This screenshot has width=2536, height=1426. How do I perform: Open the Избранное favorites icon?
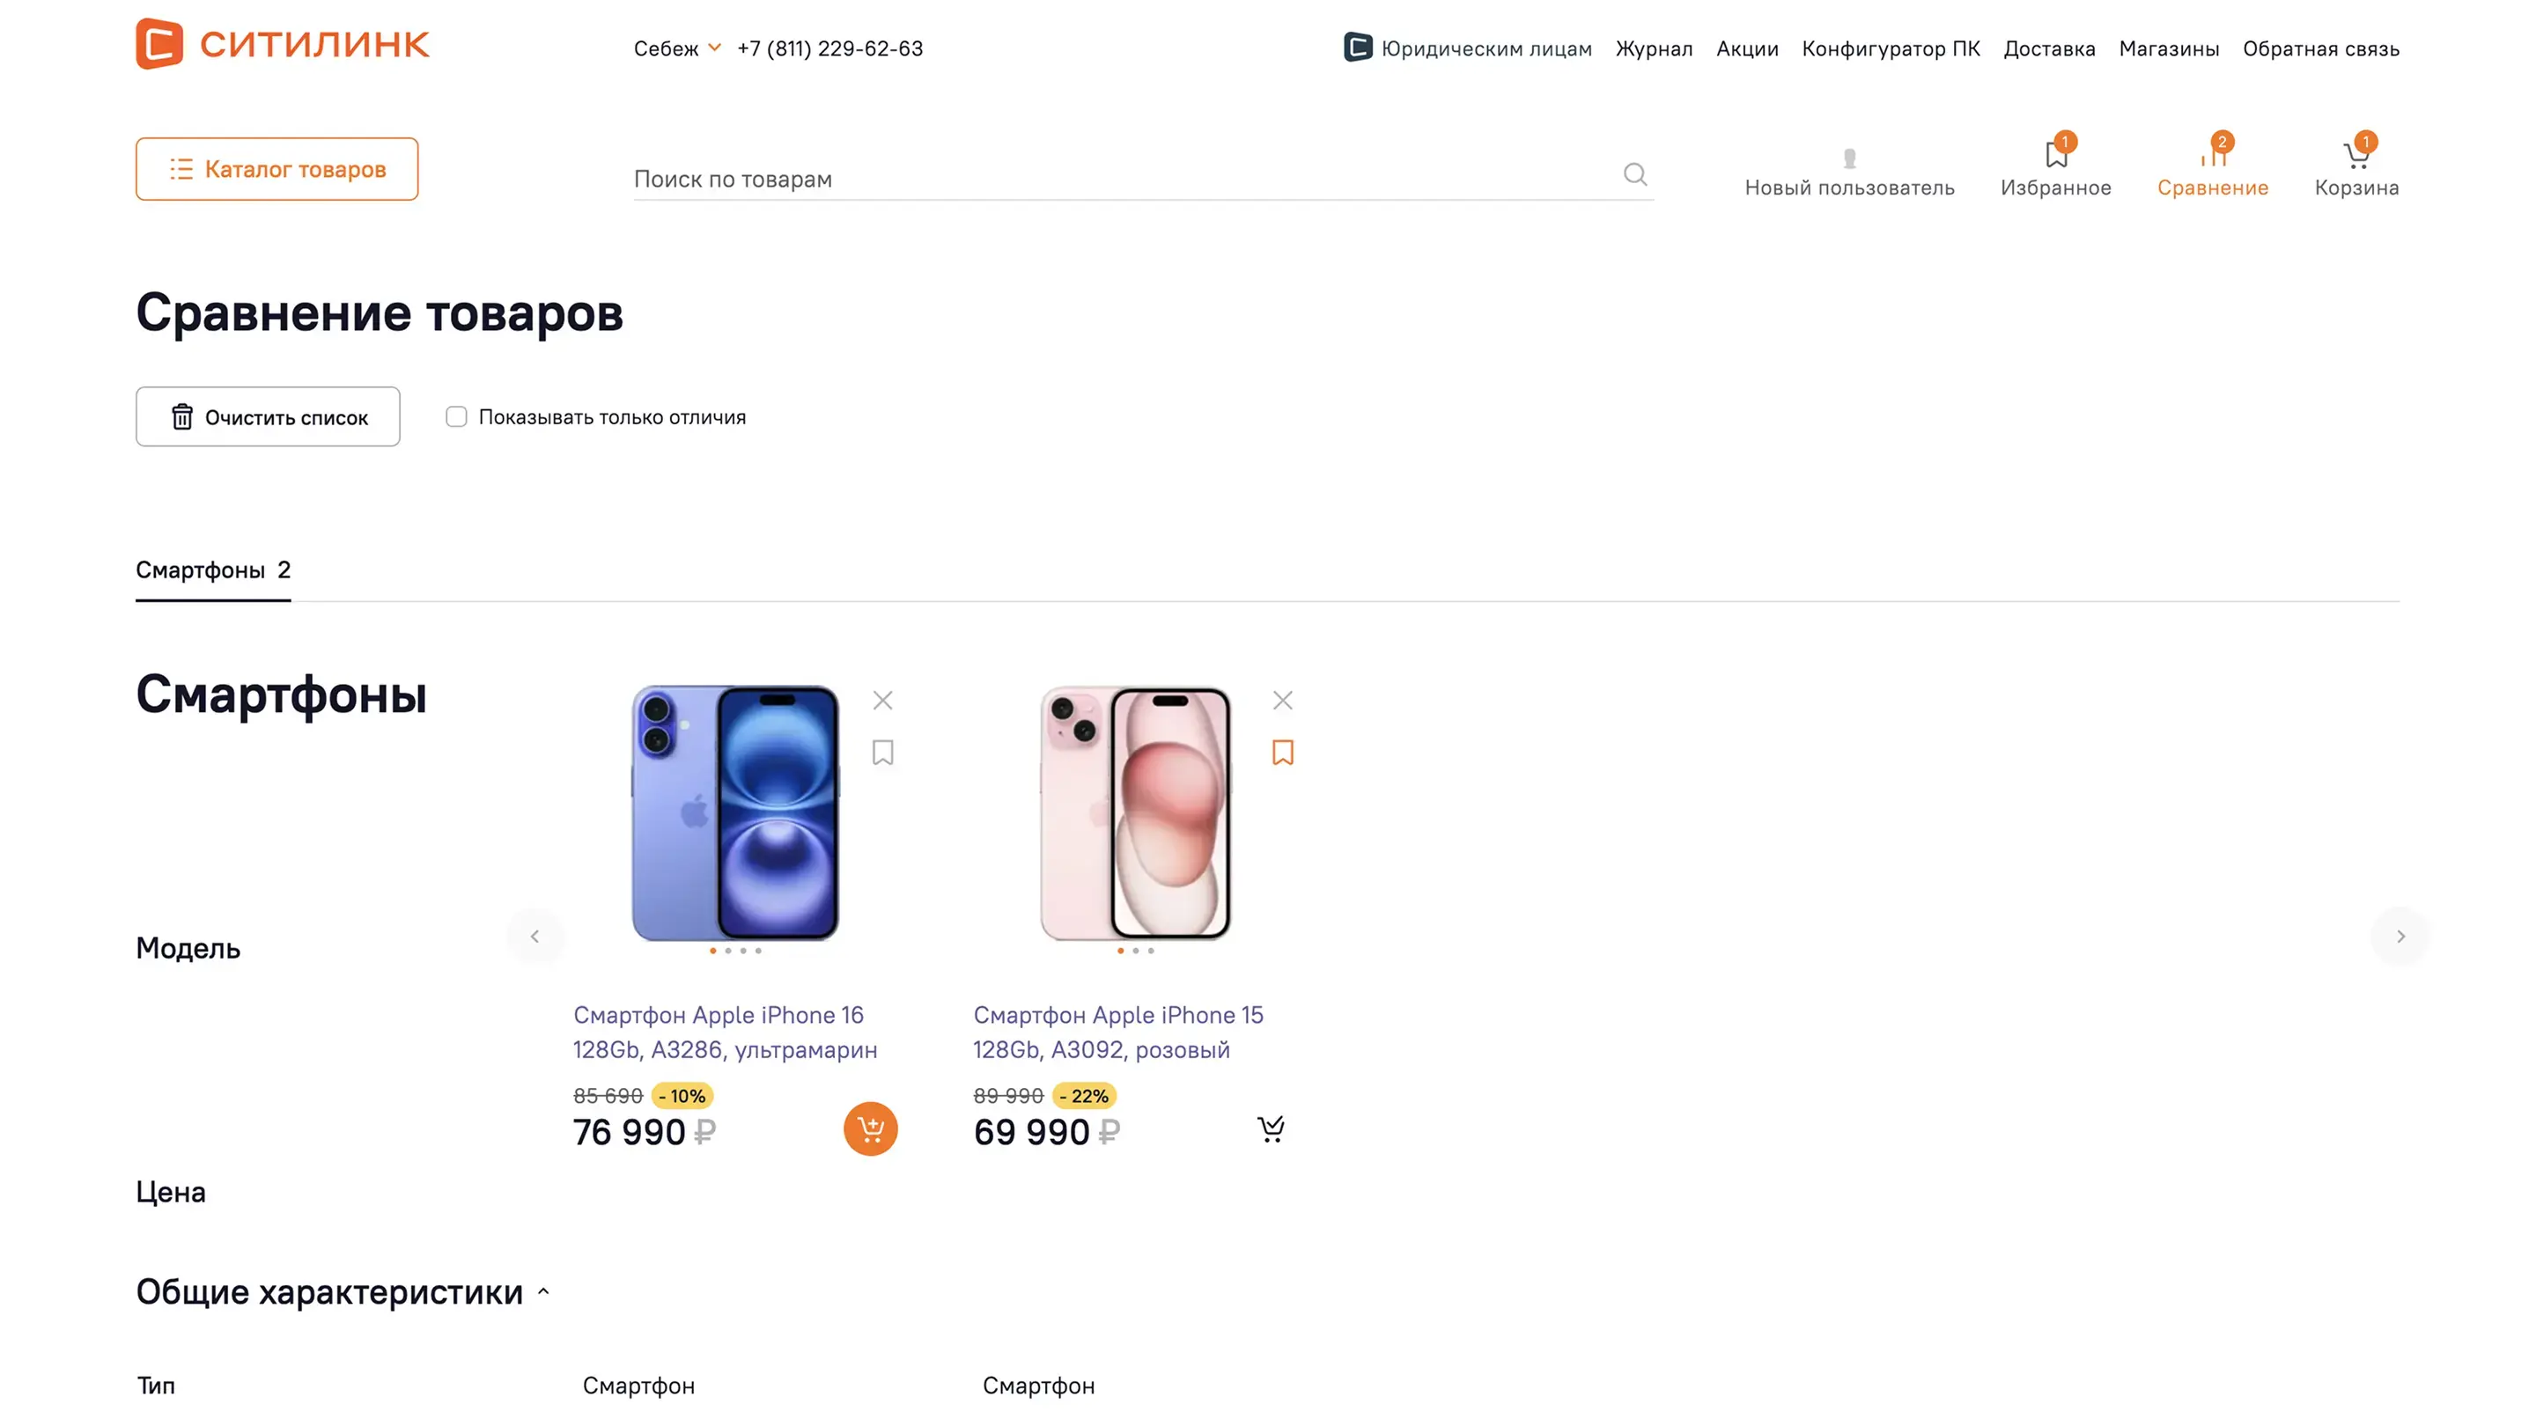pyautogui.click(x=2055, y=158)
